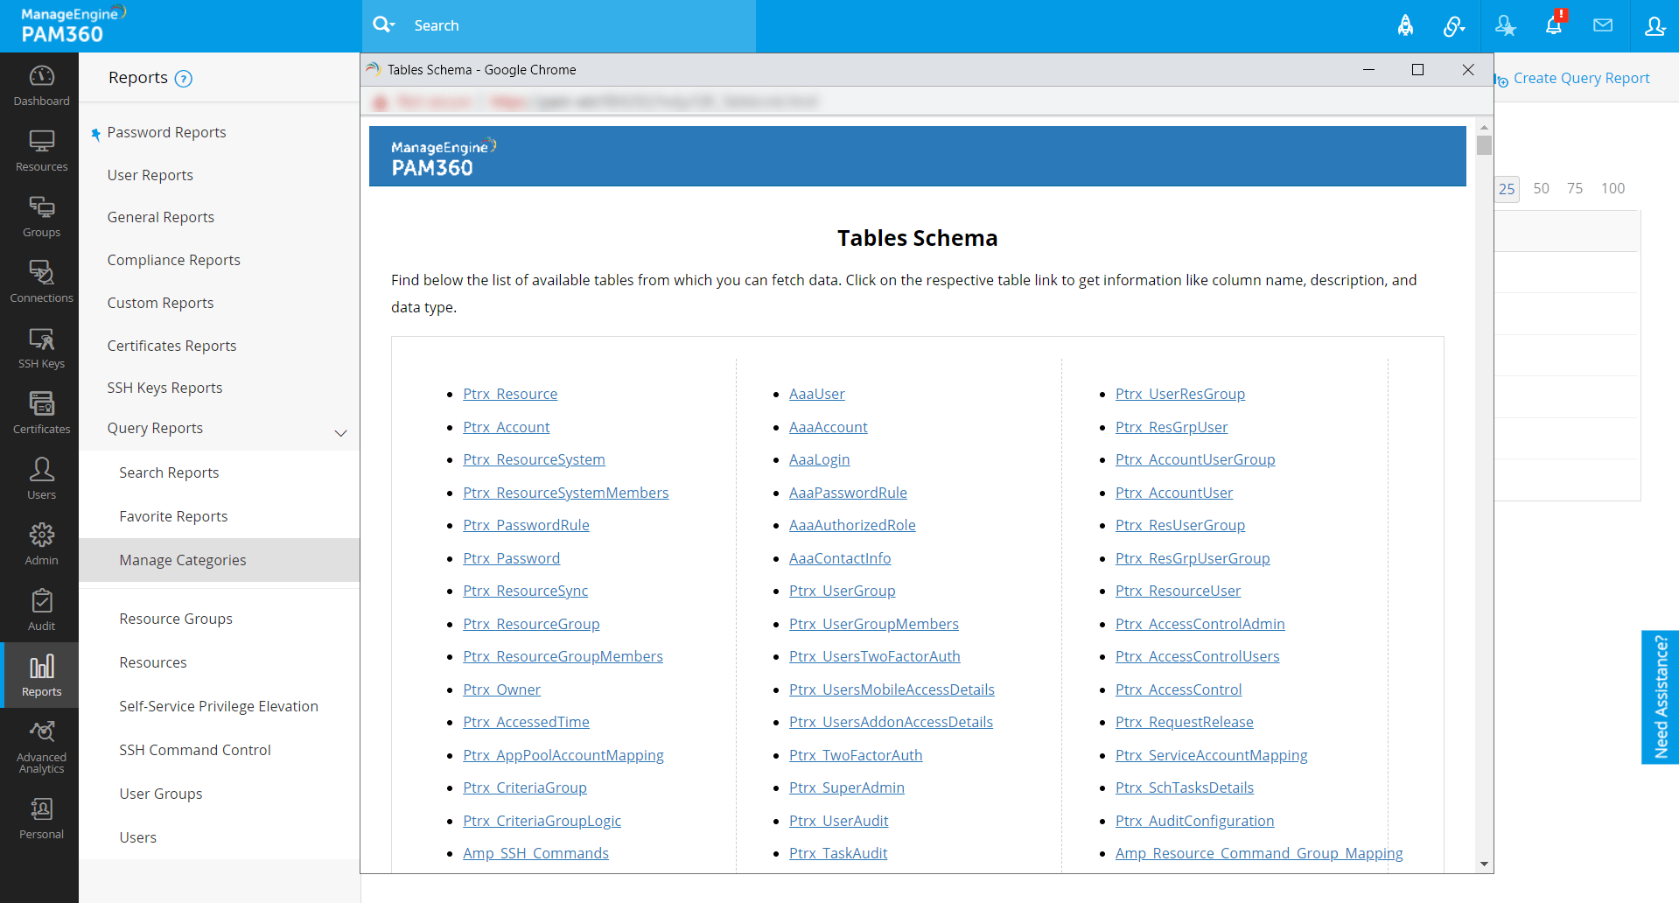Image resolution: width=1679 pixels, height=903 pixels.
Task: Go to Groups in the sidebar
Action: click(41, 217)
